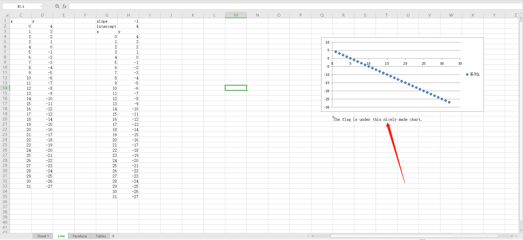Add a new sheet with plus icon

pos(113,236)
